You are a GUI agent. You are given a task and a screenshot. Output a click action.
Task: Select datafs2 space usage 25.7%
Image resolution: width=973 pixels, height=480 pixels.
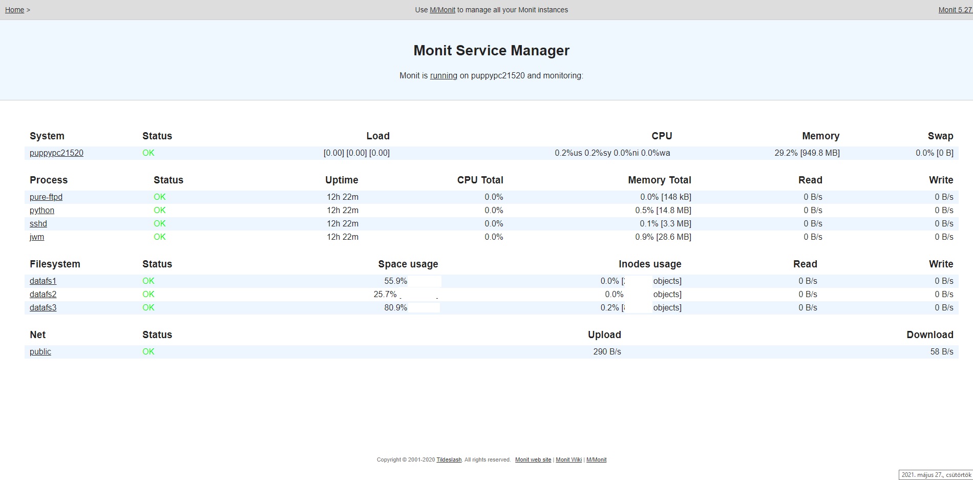[x=385, y=294]
